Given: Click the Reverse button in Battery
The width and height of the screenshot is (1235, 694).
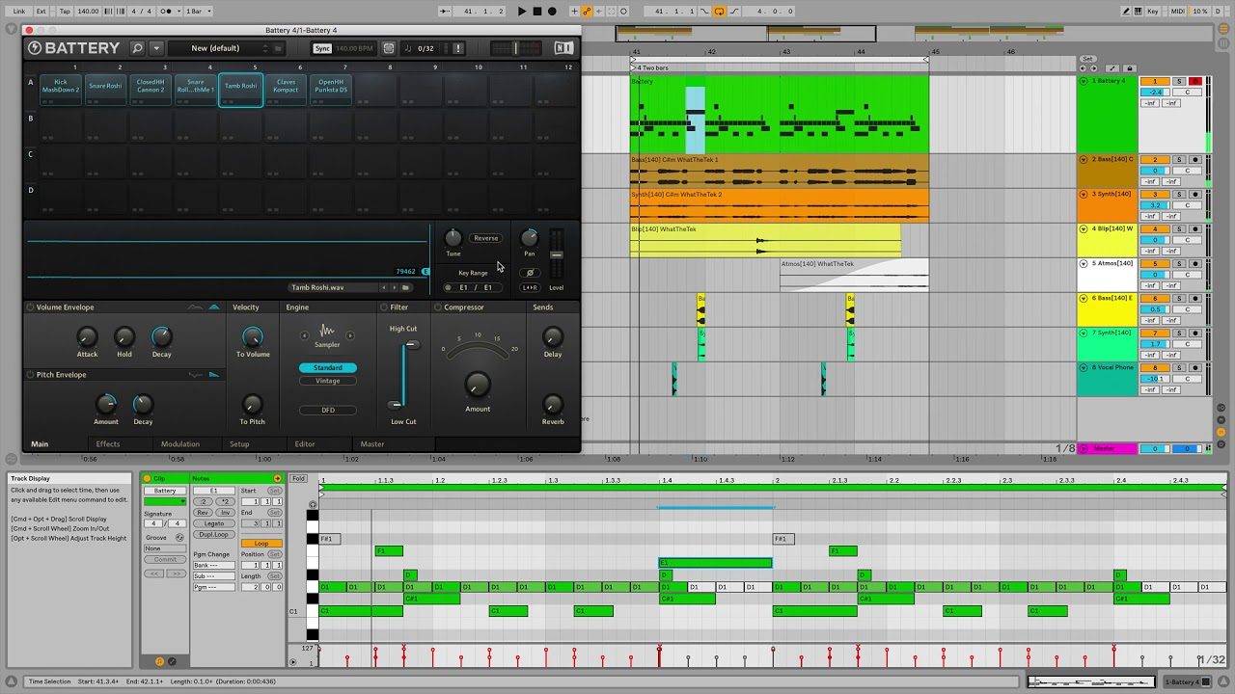Looking at the screenshot, I should click(486, 238).
